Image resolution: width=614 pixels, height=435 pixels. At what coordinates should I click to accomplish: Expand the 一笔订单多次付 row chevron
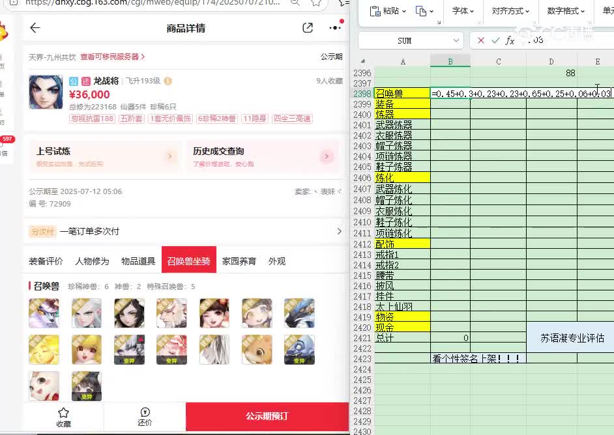[x=339, y=231]
